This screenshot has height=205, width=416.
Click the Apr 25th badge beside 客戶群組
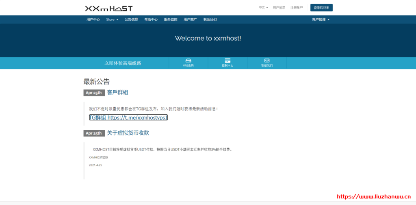tap(94, 93)
